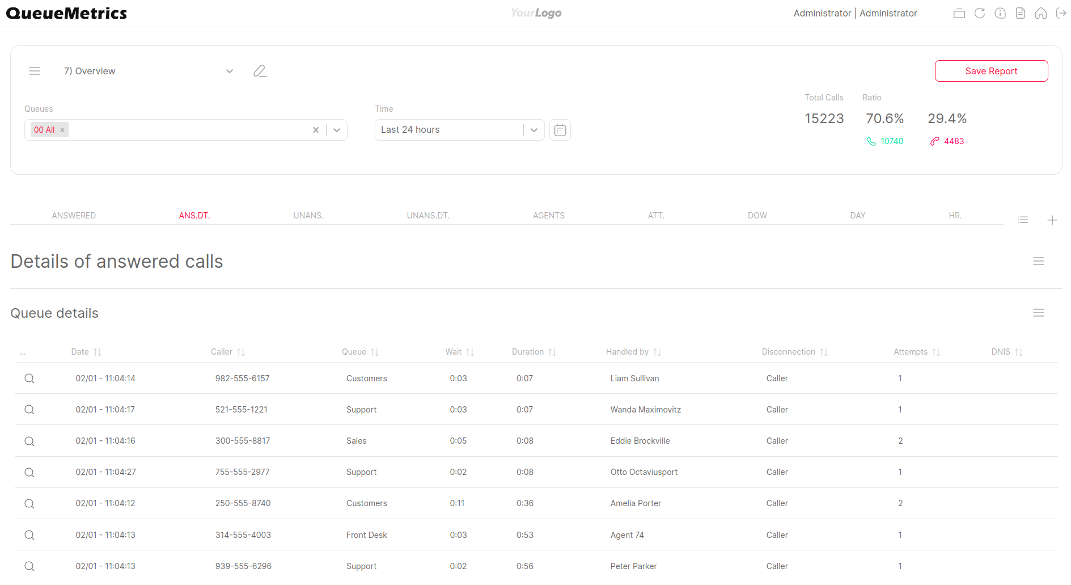Sort the table by the Duration column

[534, 352]
